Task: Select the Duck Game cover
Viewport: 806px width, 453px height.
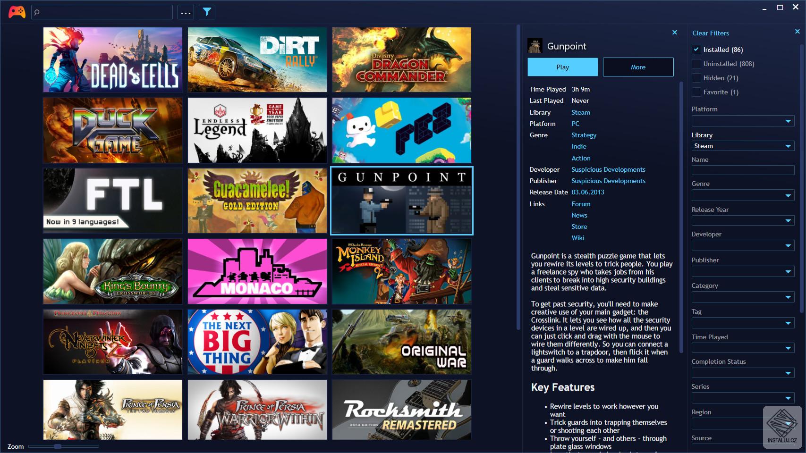Action: [x=113, y=130]
